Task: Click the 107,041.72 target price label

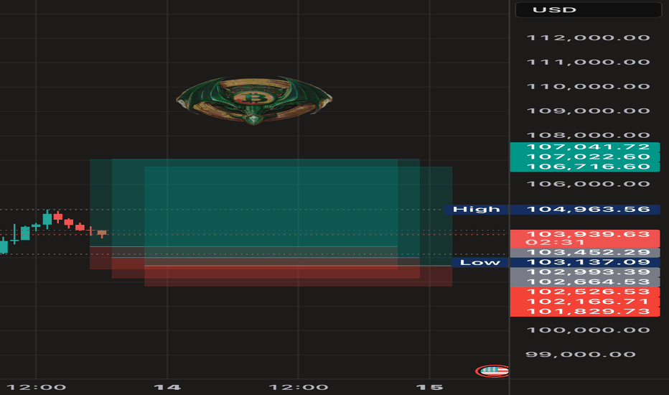Action: tap(585, 147)
